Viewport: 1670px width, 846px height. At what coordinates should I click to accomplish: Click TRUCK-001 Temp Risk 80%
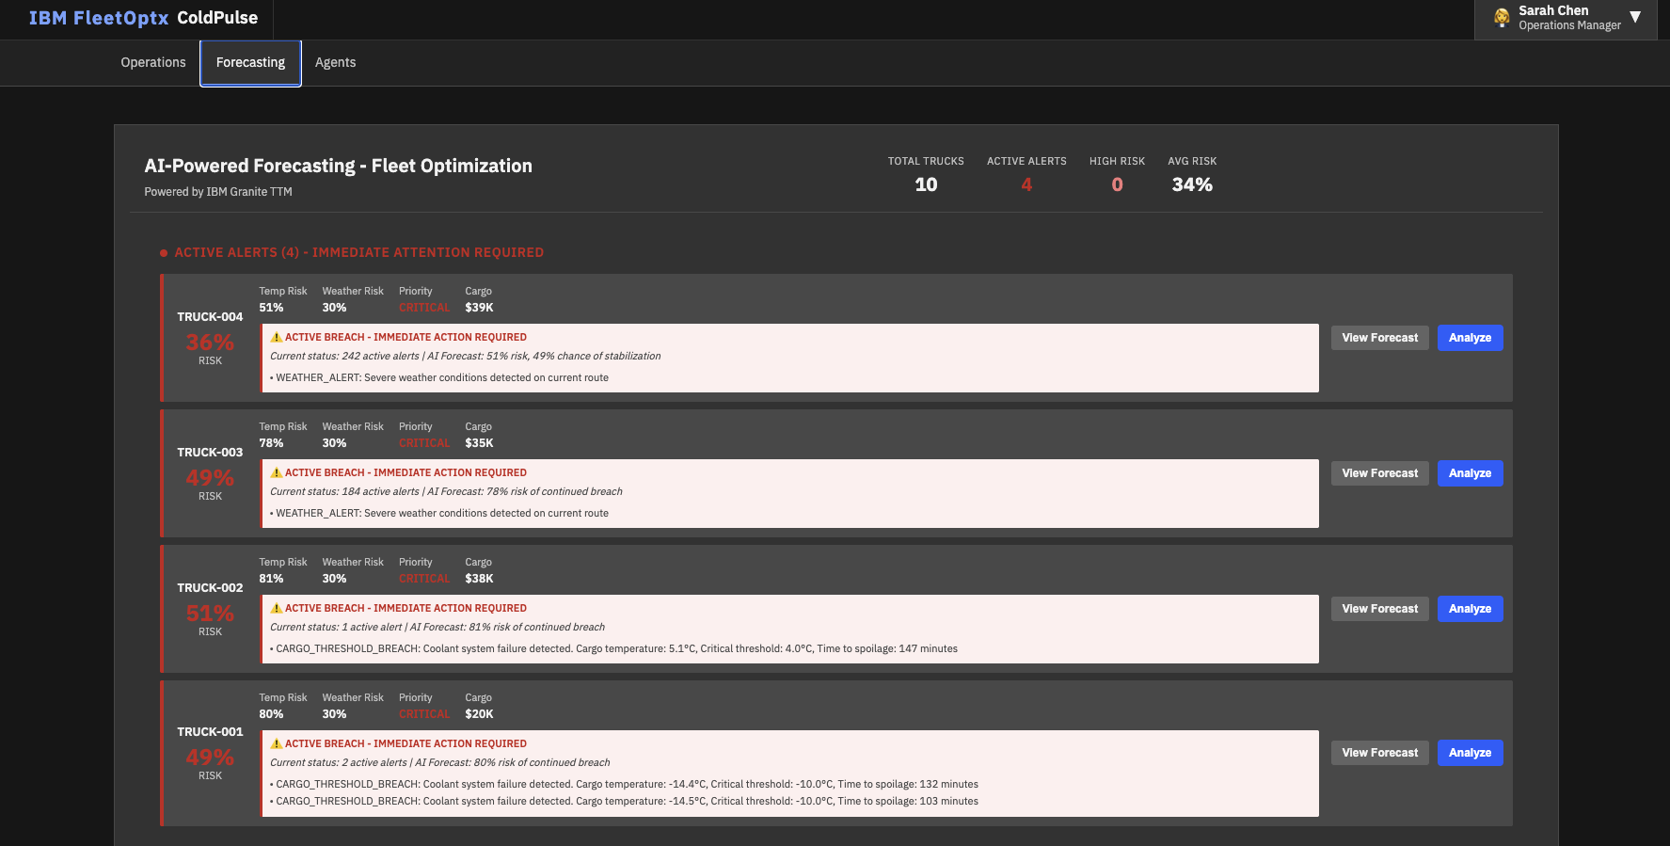click(271, 714)
